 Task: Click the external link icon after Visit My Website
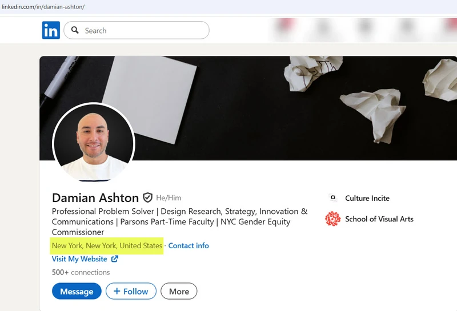tap(115, 259)
